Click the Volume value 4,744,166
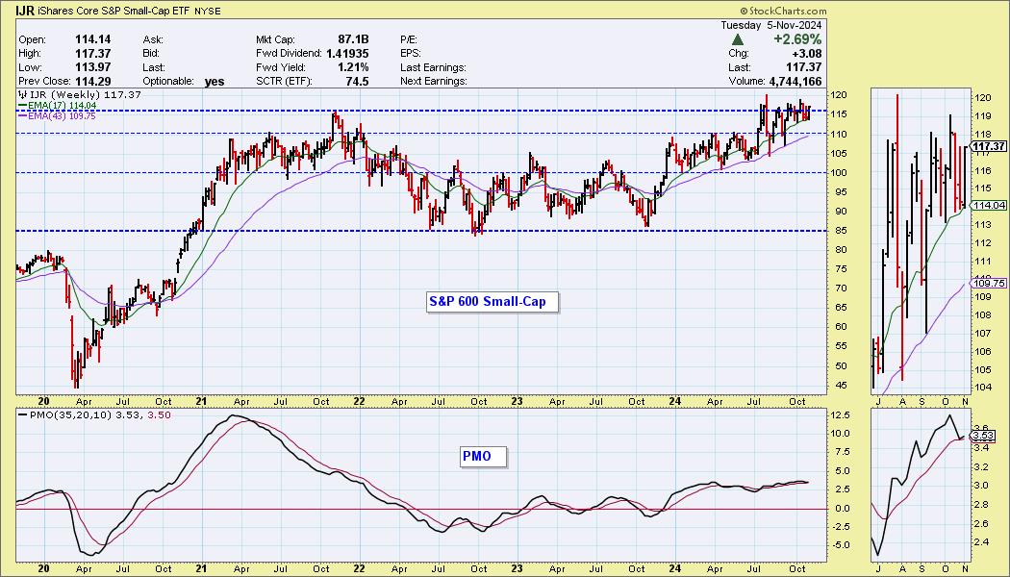The height and width of the screenshot is (577, 1010). click(795, 82)
